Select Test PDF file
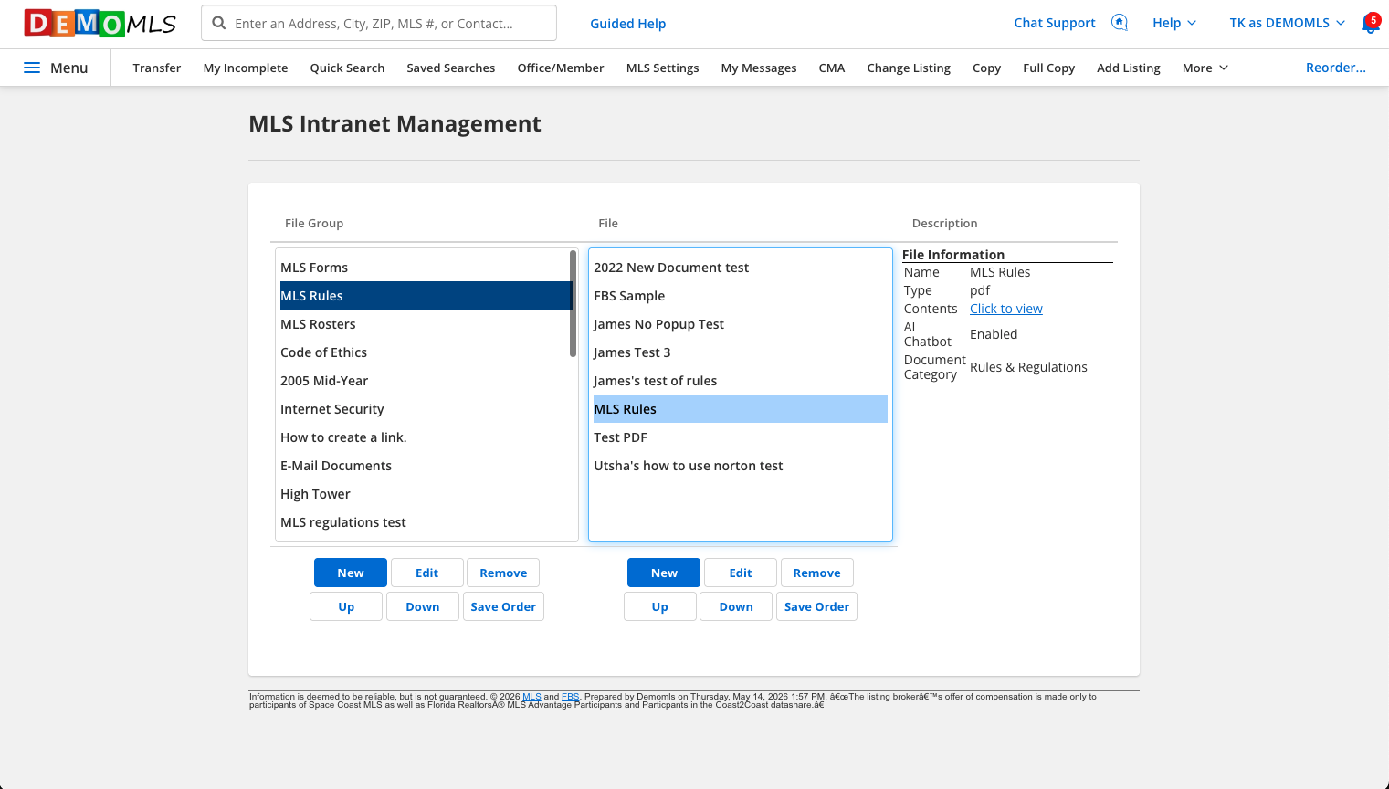The image size is (1389, 789). tap(741, 437)
